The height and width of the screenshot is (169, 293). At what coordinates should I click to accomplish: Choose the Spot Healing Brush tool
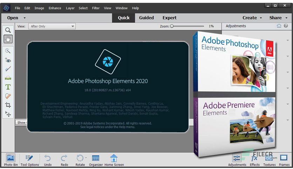coord(8,96)
